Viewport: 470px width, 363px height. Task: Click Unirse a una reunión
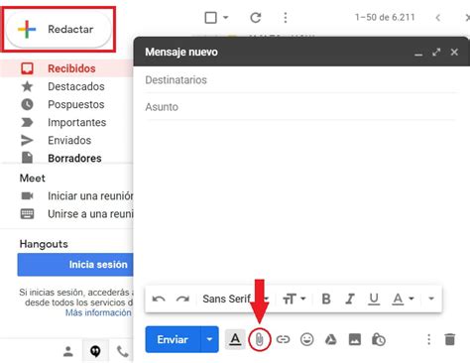[90, 213]
